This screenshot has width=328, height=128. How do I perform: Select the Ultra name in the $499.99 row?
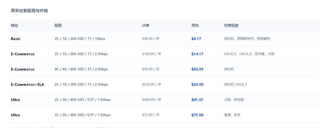[15, 100]
